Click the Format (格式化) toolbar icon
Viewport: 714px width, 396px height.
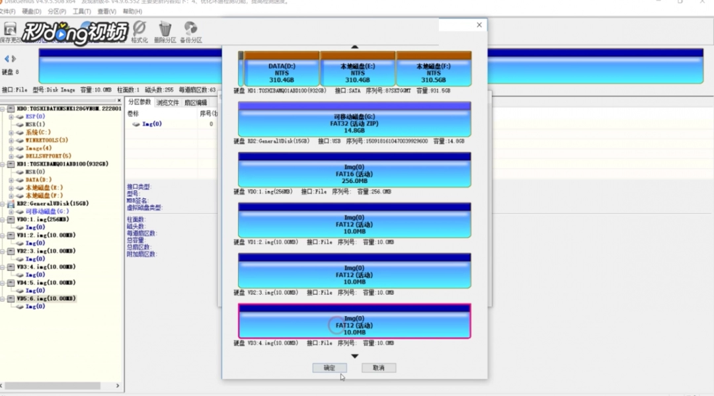pos(139,31)
